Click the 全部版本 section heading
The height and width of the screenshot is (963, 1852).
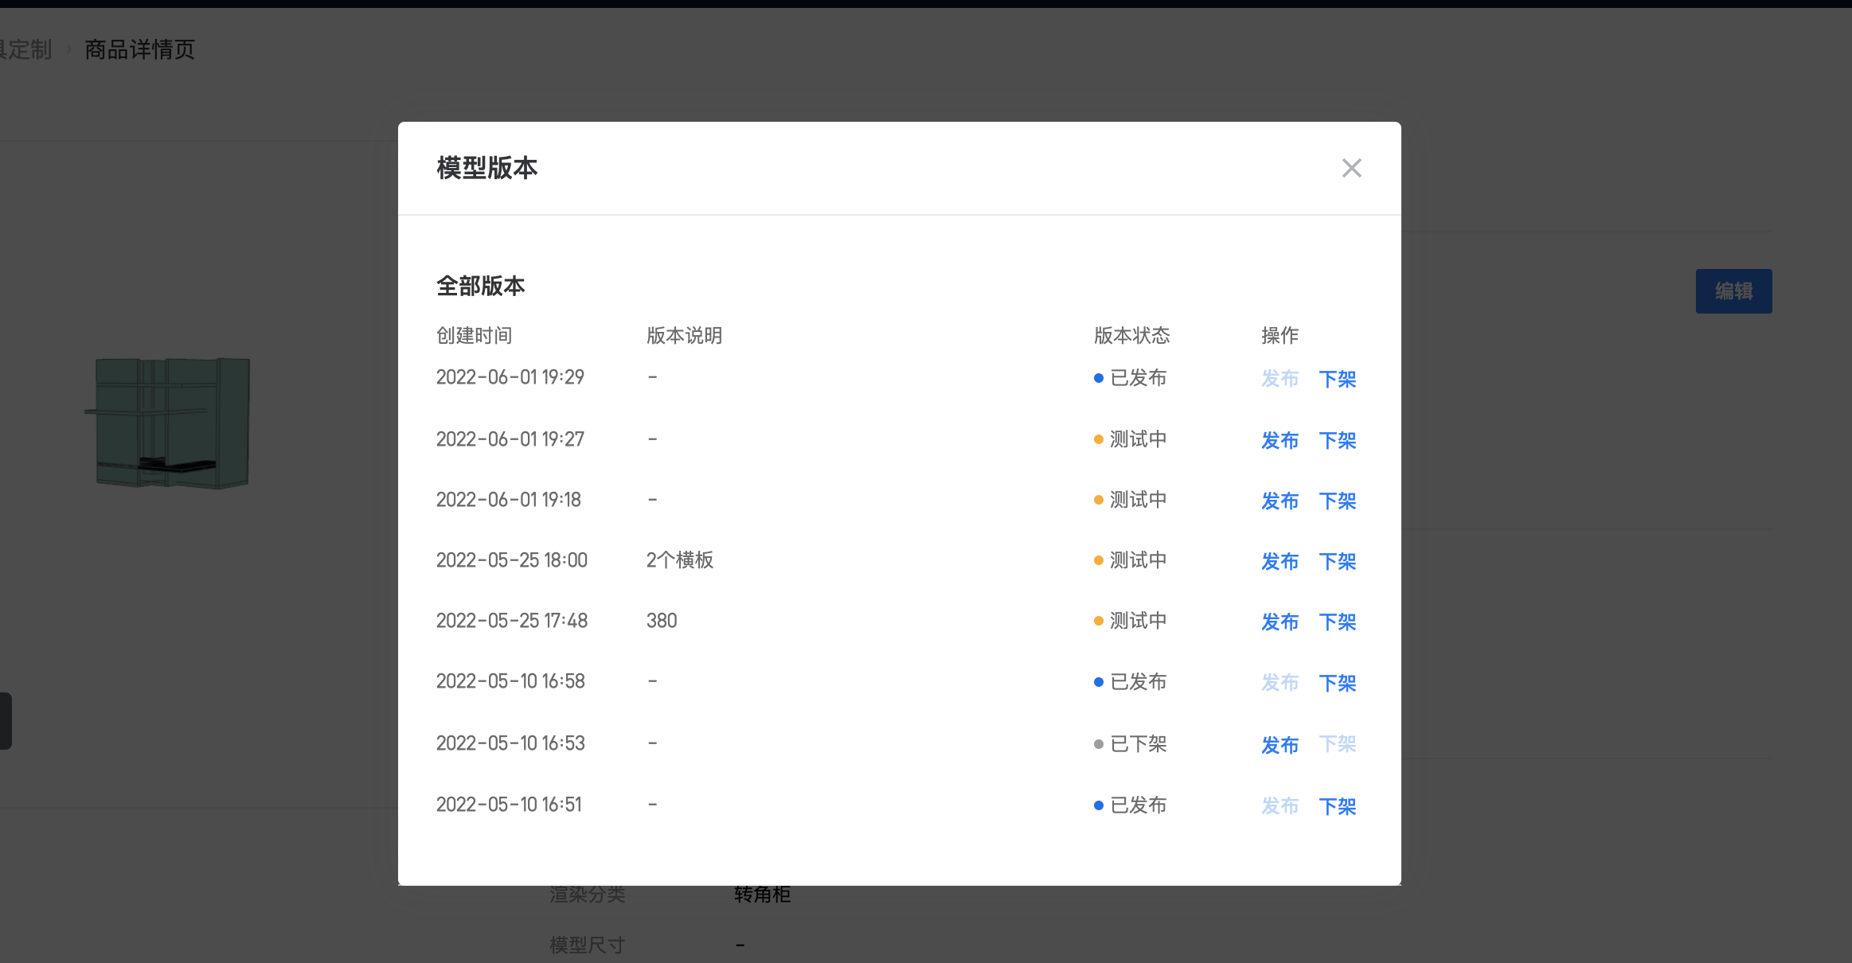point(481,286)
